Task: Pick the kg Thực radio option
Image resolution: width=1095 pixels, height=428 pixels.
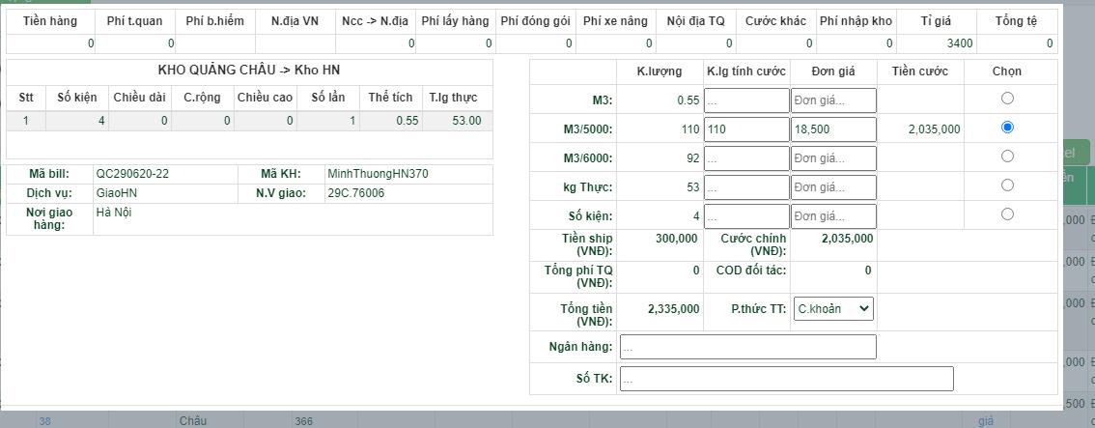Action: 1007,185
